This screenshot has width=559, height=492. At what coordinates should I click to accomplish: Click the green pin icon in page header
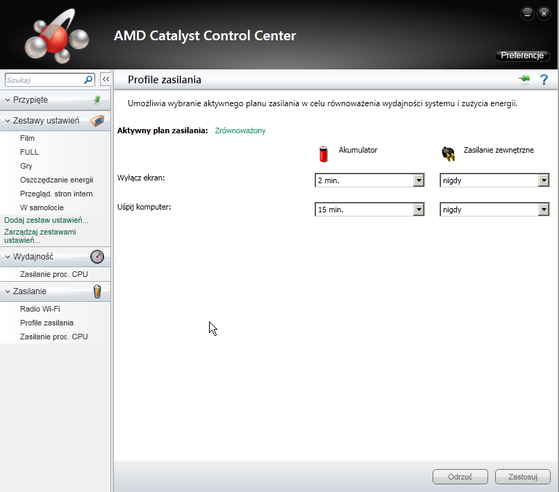(524, 78)
